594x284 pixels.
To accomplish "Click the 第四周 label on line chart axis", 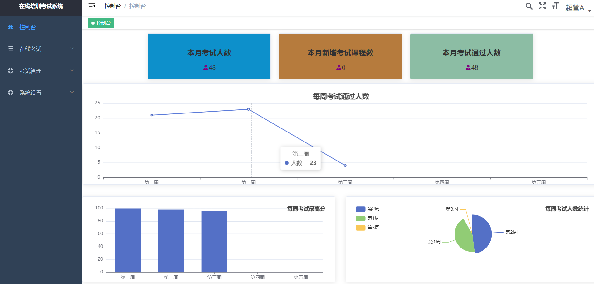I will (442, 182).
